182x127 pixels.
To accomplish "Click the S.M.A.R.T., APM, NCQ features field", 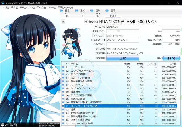I will pyautogui.click(x=143, y=53).
